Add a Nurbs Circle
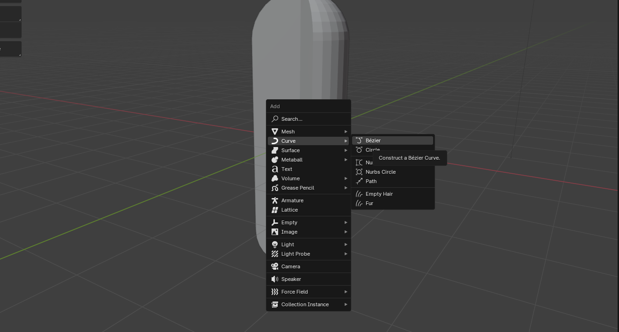Screen dimensions: 619x332 tap(393, 172)
